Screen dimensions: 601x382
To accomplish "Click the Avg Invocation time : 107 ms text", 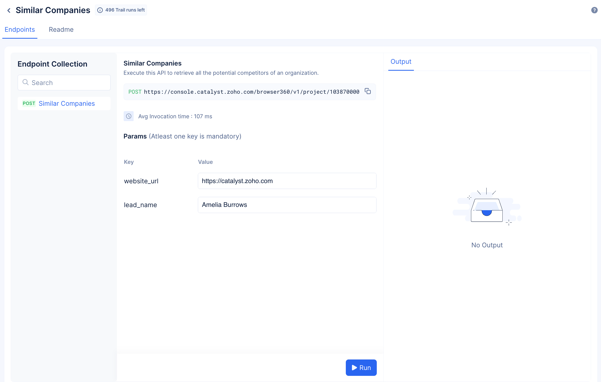I will (x=175, y=116).
